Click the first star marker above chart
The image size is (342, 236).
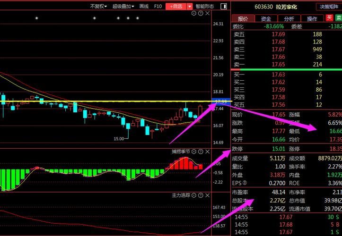36,18
